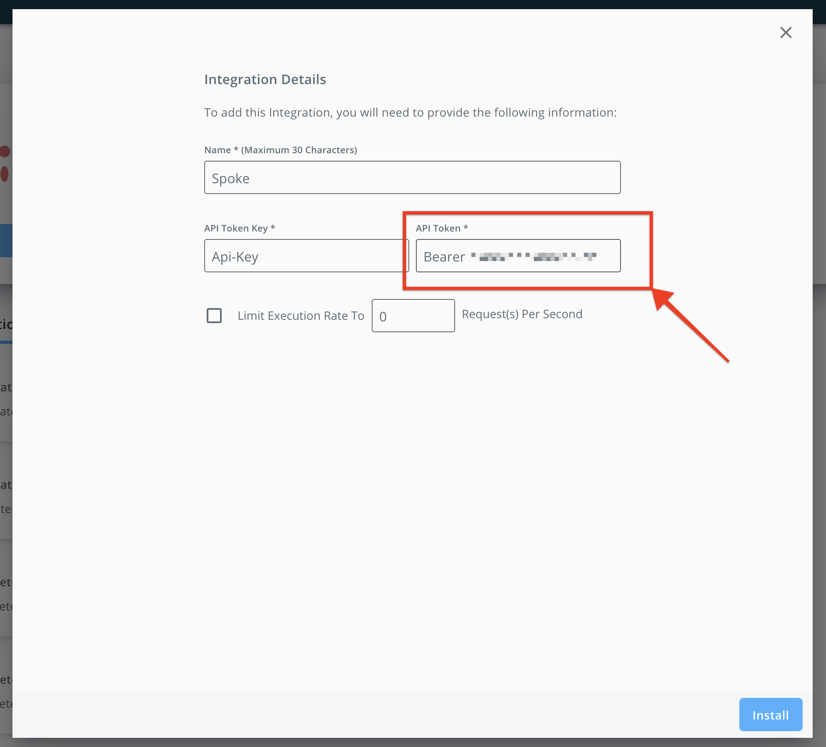The height and width of the screenshot is (747, 826).
Task: Select the API Token Key field
Action: [306, 256]
